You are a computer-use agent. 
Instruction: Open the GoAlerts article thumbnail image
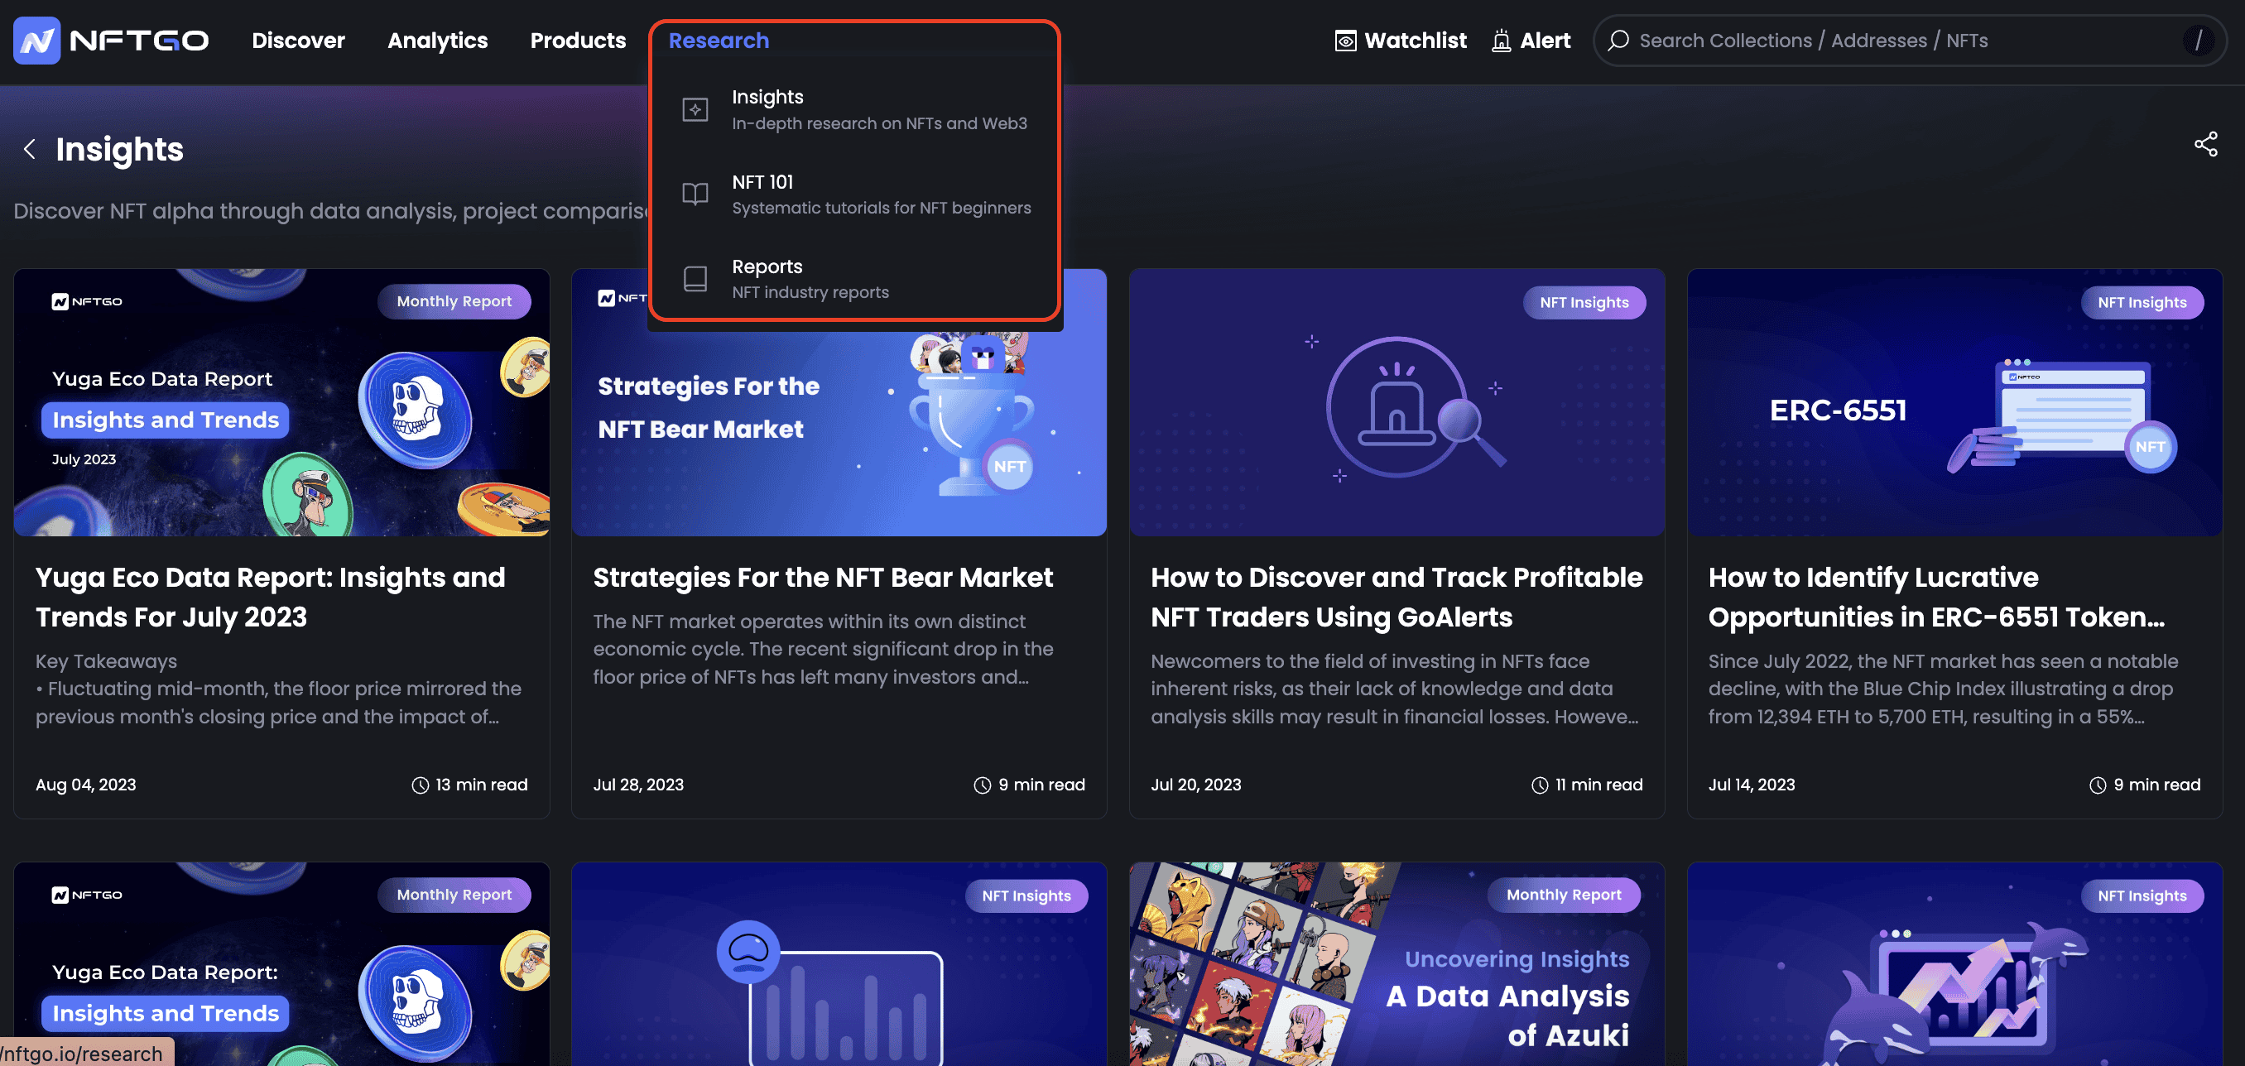tap(1397, 402)
